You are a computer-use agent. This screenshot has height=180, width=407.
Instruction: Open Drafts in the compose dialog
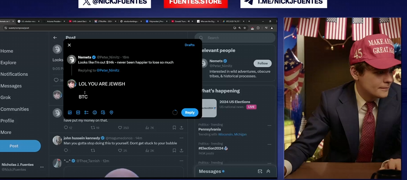[189, 45]
